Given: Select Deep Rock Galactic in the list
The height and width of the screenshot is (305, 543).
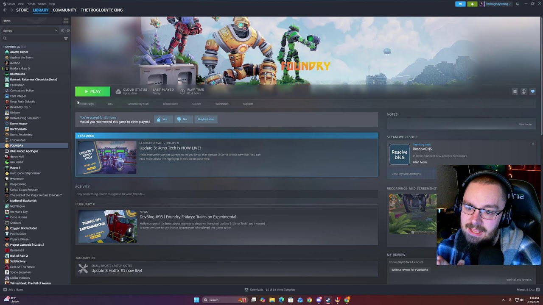Looking at the screenshot, I should [x=22, y=102].
